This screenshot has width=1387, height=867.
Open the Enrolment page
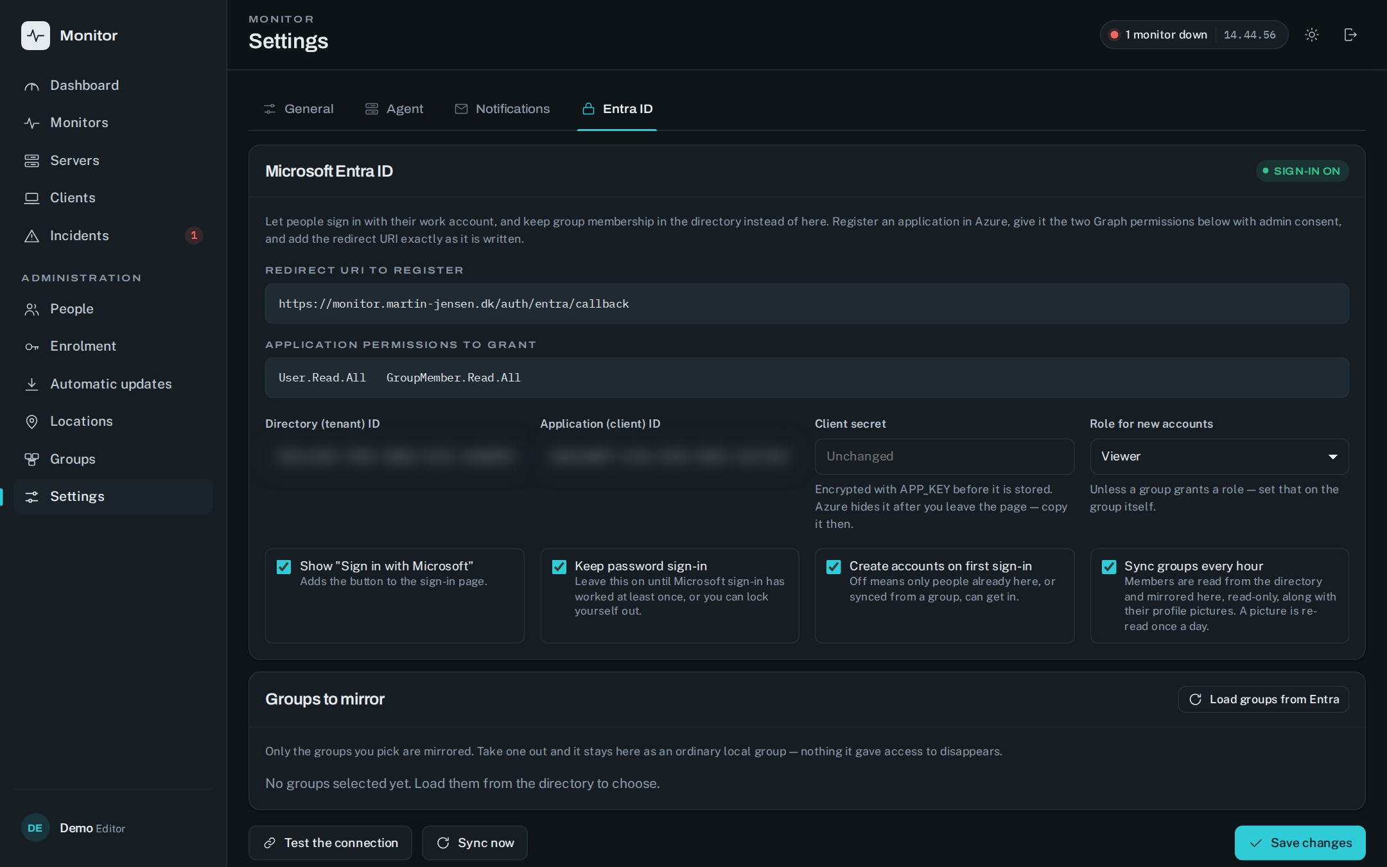tap(113, 346)
